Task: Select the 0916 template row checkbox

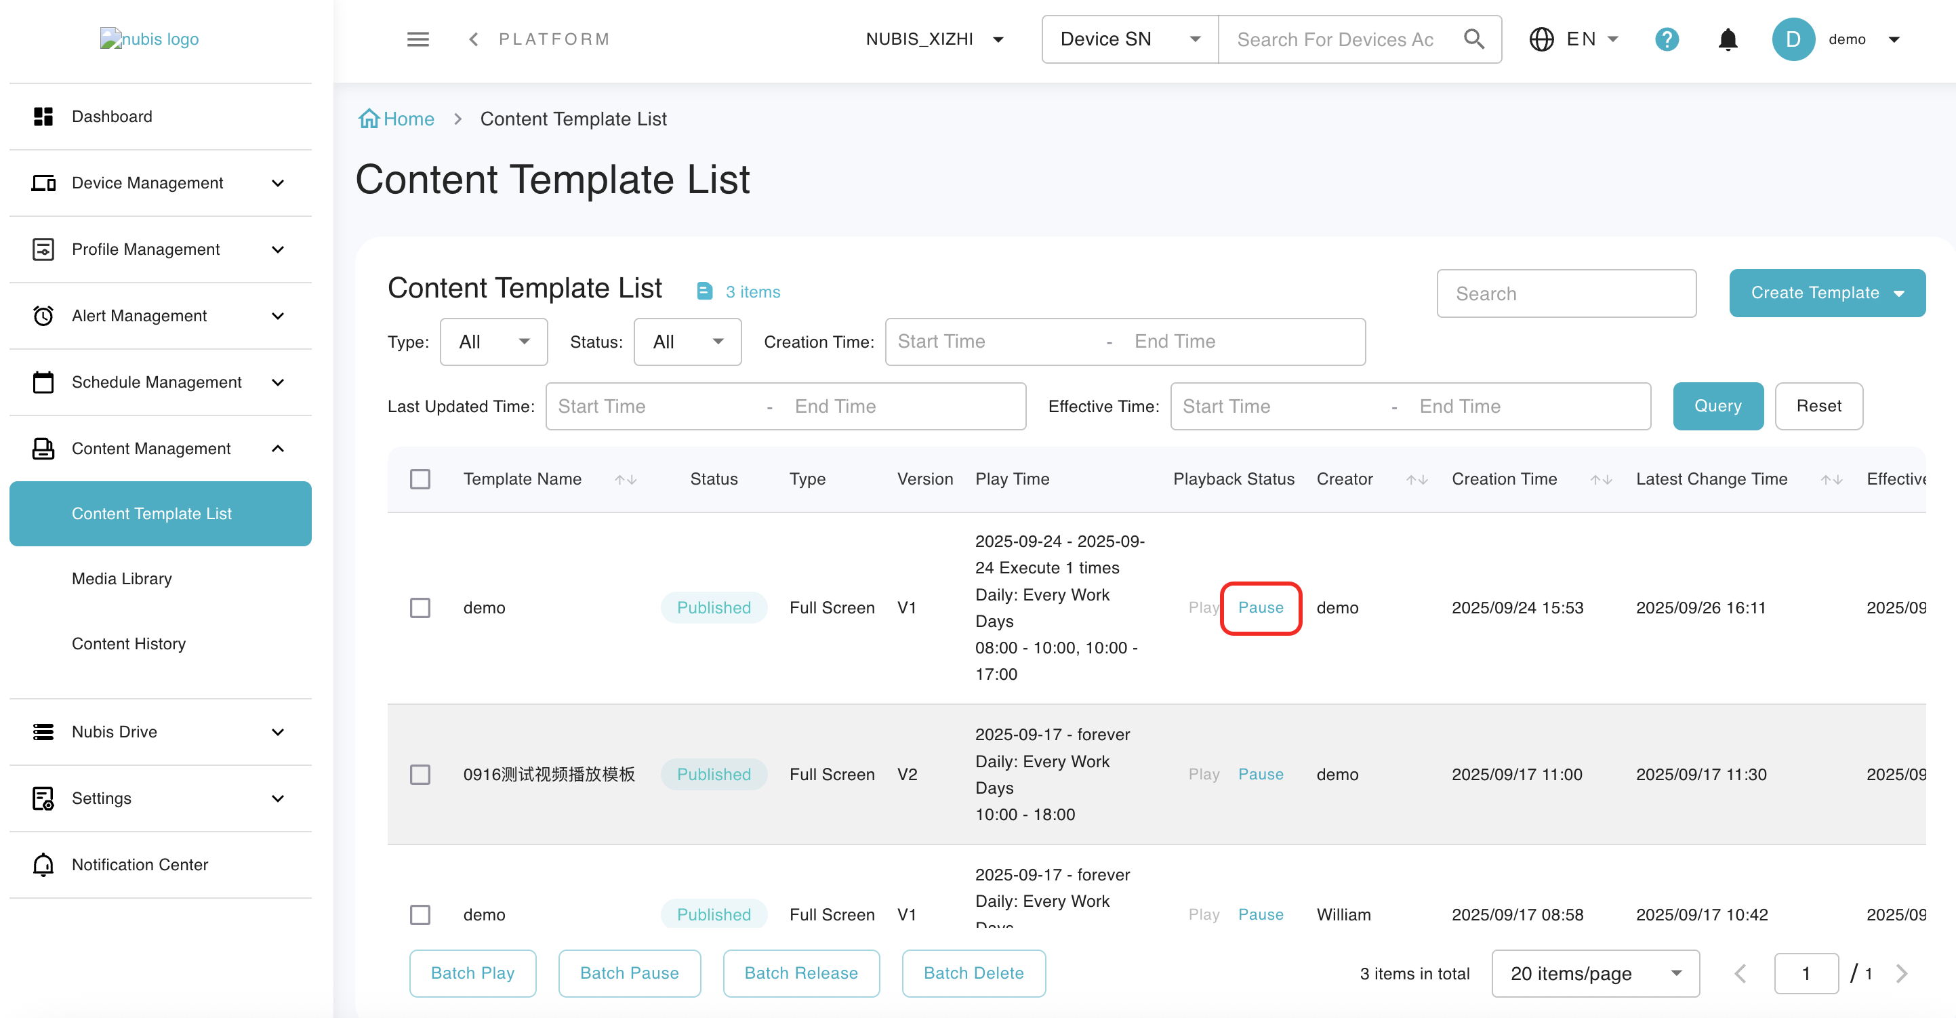Action: pyautogui.click(x=420, y=774)
